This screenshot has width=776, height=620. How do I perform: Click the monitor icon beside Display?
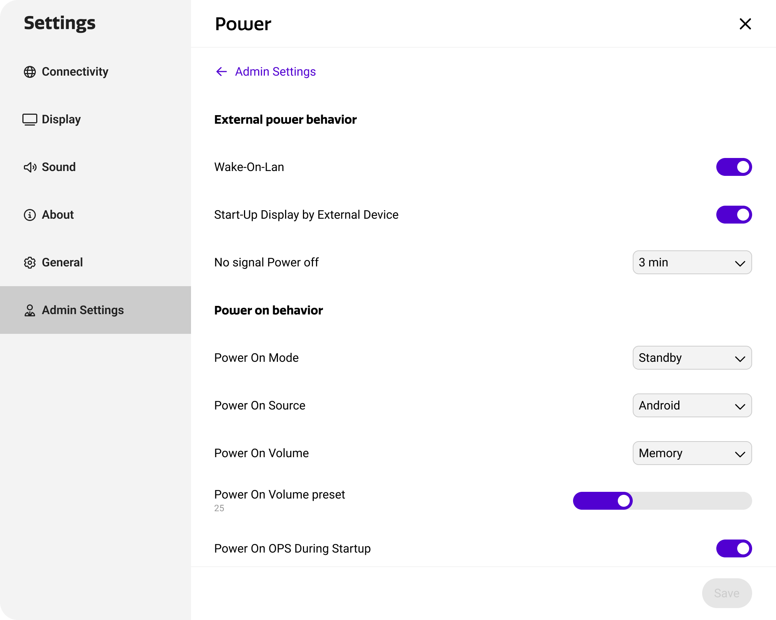click(x=30, y=120)
